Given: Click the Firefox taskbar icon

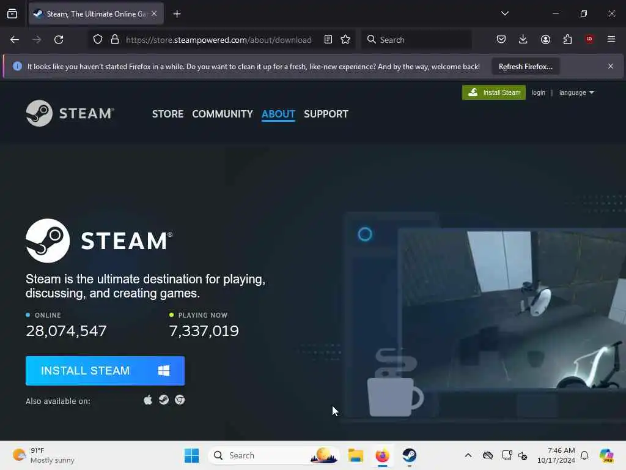Looking at the screenshot, I should click(x=383, y=455).
